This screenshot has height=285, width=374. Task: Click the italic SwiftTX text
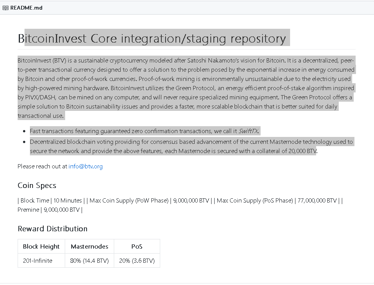click(x=249, y=131)
